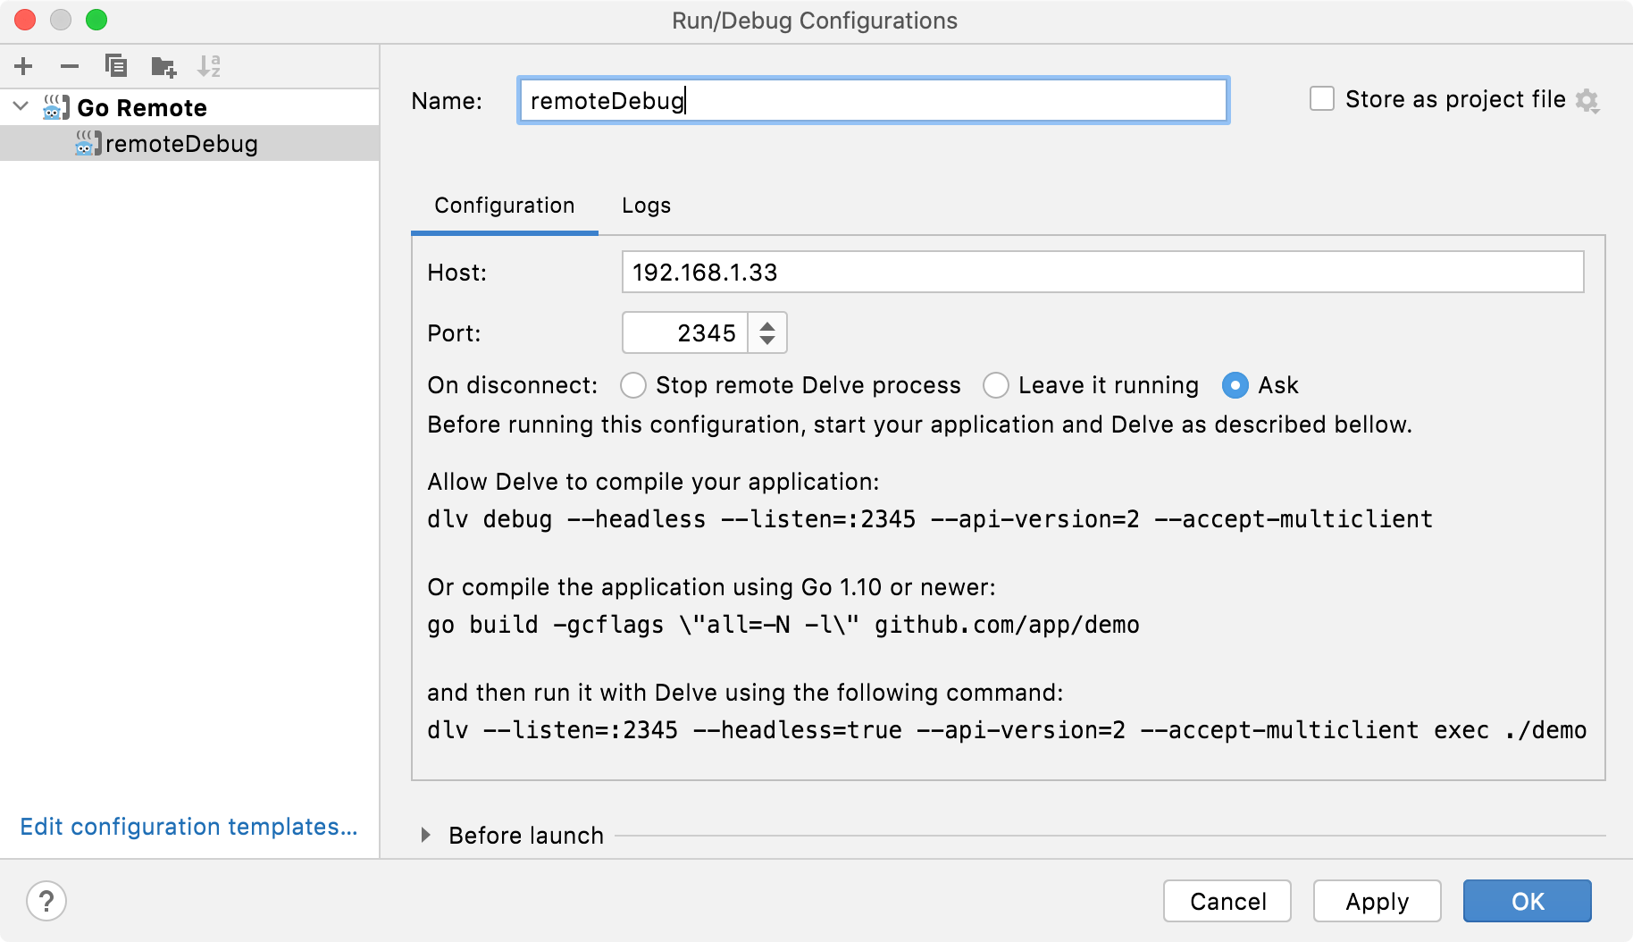Enable Store as project file
This screenshot has width=1633, height=942.
pos(1321,98)
